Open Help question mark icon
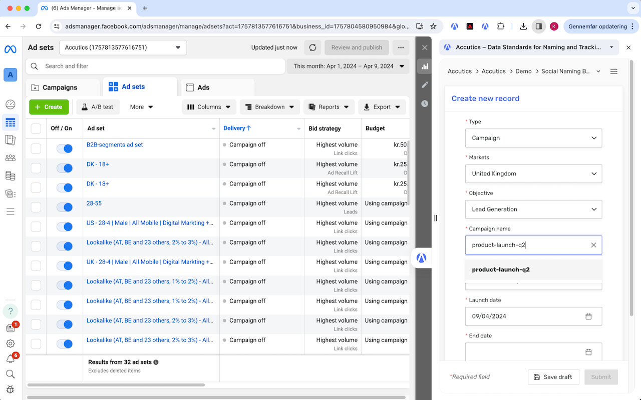The height and width of the screenshot is (400, 641). tap(11, 310)
